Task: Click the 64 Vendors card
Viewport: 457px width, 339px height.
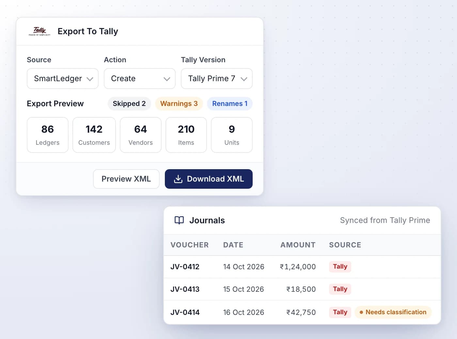Action: coord(141,135)
